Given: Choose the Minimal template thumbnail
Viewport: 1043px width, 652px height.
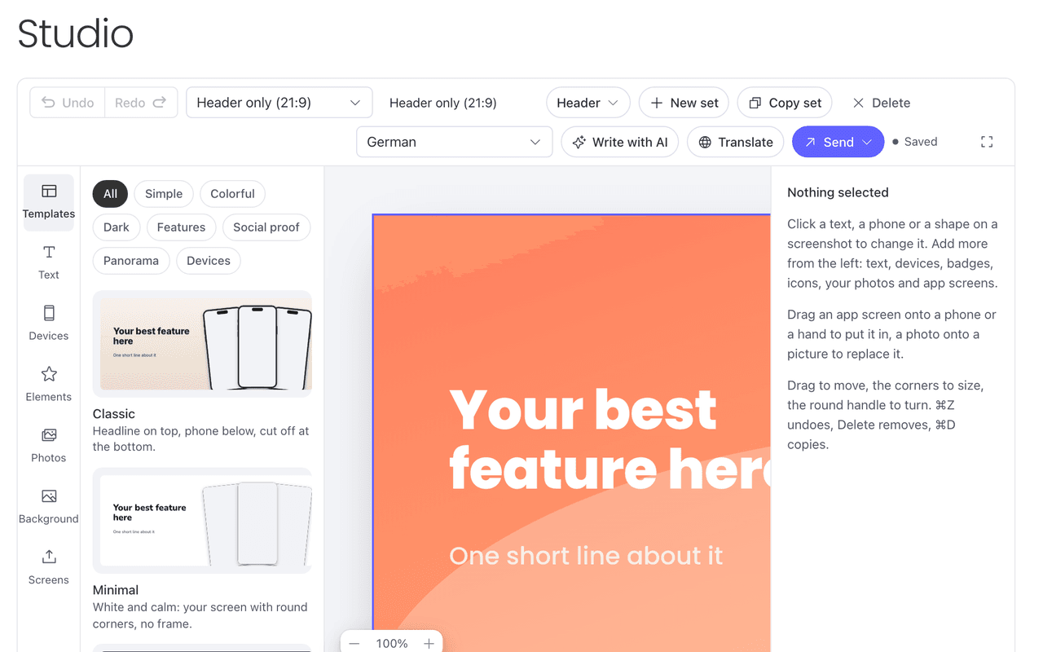Looking at the screenshot, I should [x=202, y=520].
